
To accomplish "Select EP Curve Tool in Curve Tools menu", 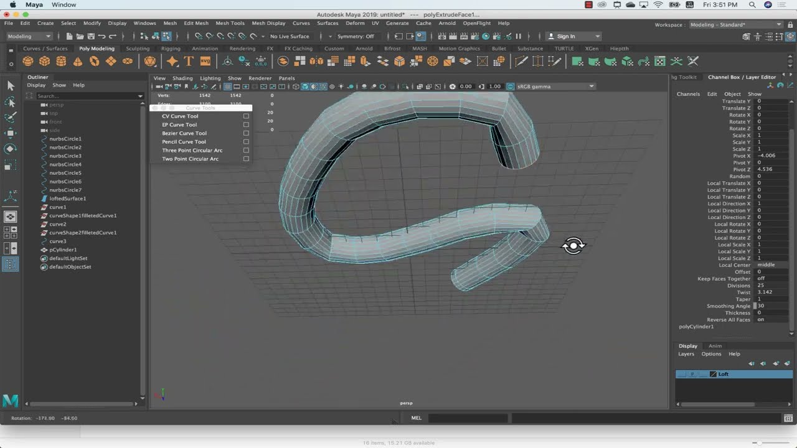I will (179, 124).
